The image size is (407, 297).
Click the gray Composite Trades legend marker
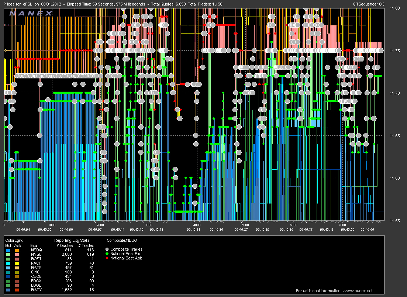coord(107,249)
